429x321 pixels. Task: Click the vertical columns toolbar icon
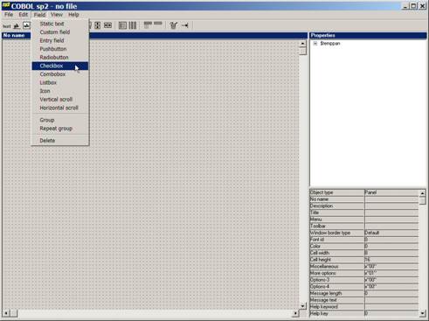[x=133, y=25]
